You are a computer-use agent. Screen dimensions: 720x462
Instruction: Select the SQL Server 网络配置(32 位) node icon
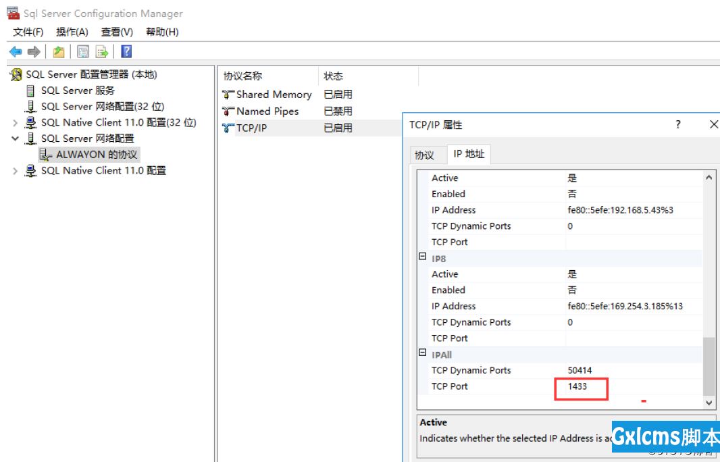tap(30, 107)
